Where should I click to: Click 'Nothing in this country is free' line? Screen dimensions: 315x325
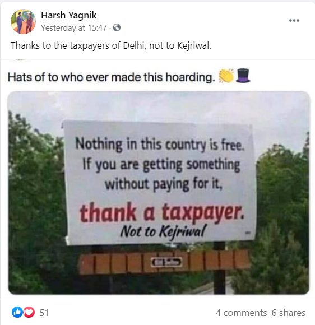pyautogui.click(x=160, y=145)
